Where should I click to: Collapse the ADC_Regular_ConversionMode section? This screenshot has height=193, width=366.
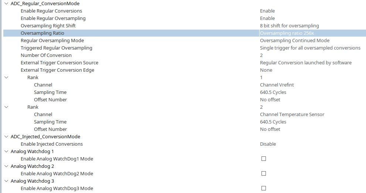6,3
